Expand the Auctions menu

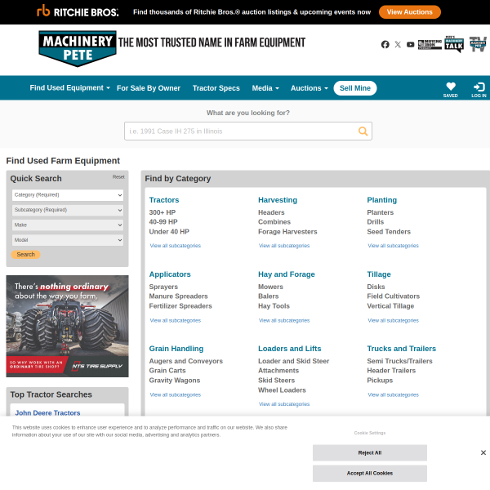pyautogui.click(x=310, y=88)
